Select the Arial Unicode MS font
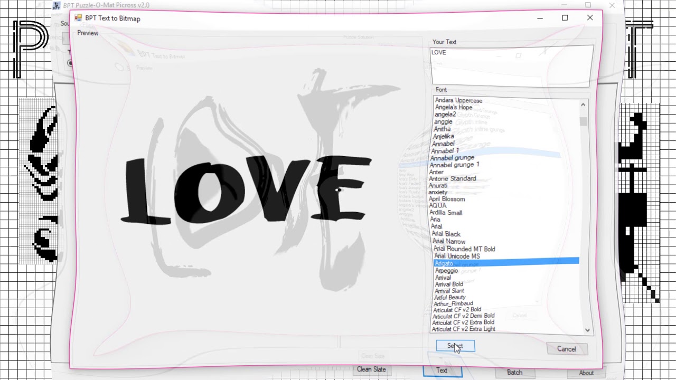This screenshot has width=676, height=380. (x=457, y=256)
